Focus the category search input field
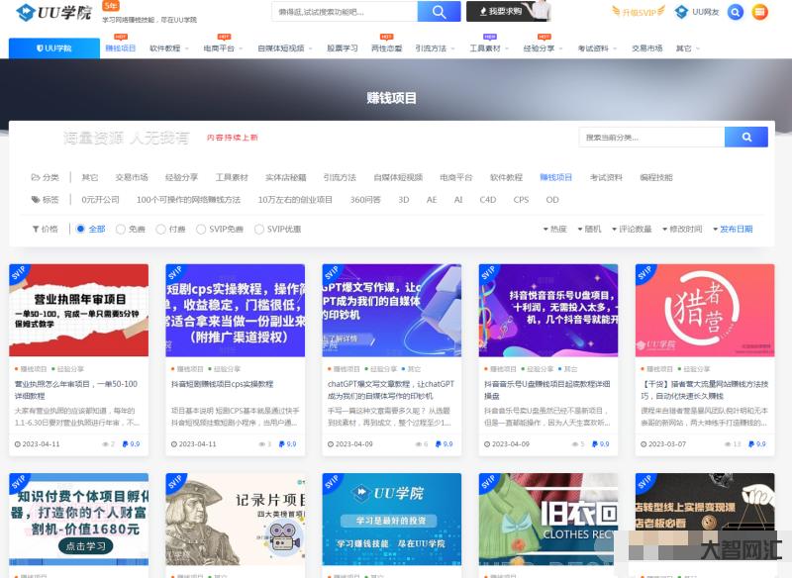 click(651, 137)
